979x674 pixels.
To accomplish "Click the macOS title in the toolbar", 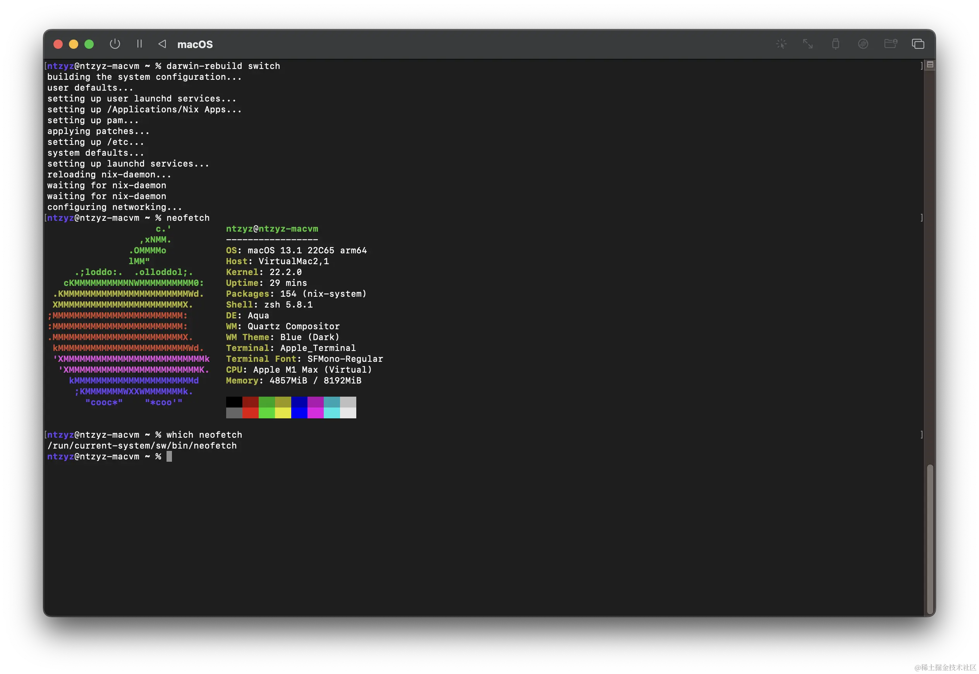I will pos(196,44).
